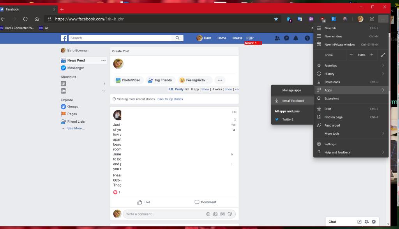This screenshot has width=399, height=229.
Task: Select New InPrivate window
Action: coord(351,44)
